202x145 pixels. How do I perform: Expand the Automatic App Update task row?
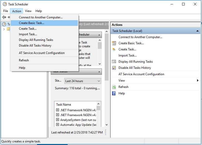pos(57,125)
